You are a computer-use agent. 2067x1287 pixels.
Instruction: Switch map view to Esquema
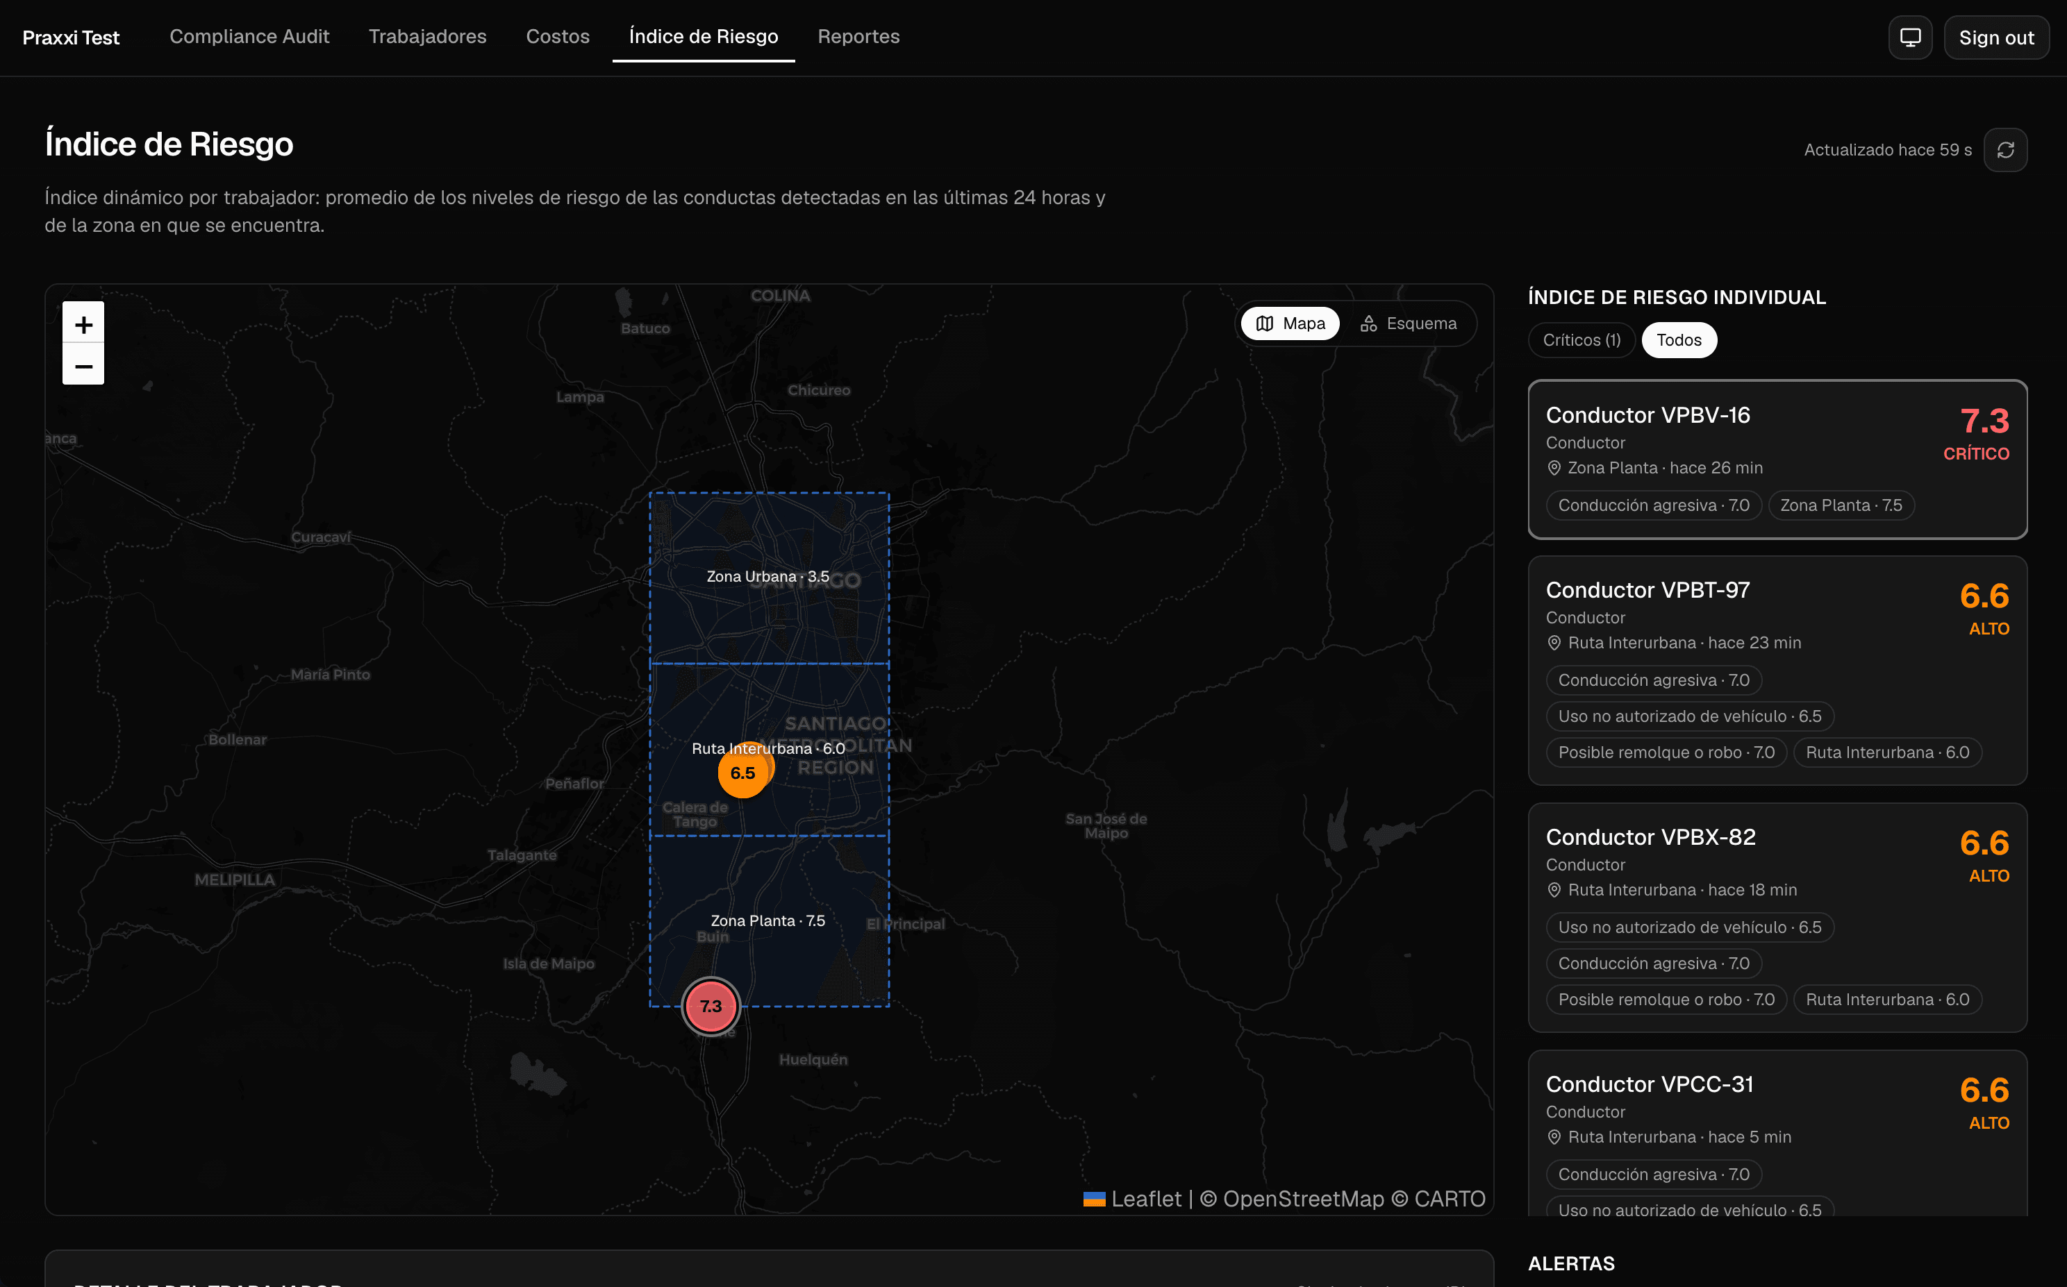tap(1409, 323)
